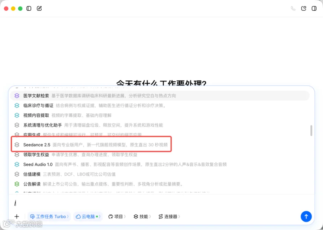Select 估值建模 skill
Image resolution: width=323 pixels, height=230 pixels.
[x=160, y=174]
